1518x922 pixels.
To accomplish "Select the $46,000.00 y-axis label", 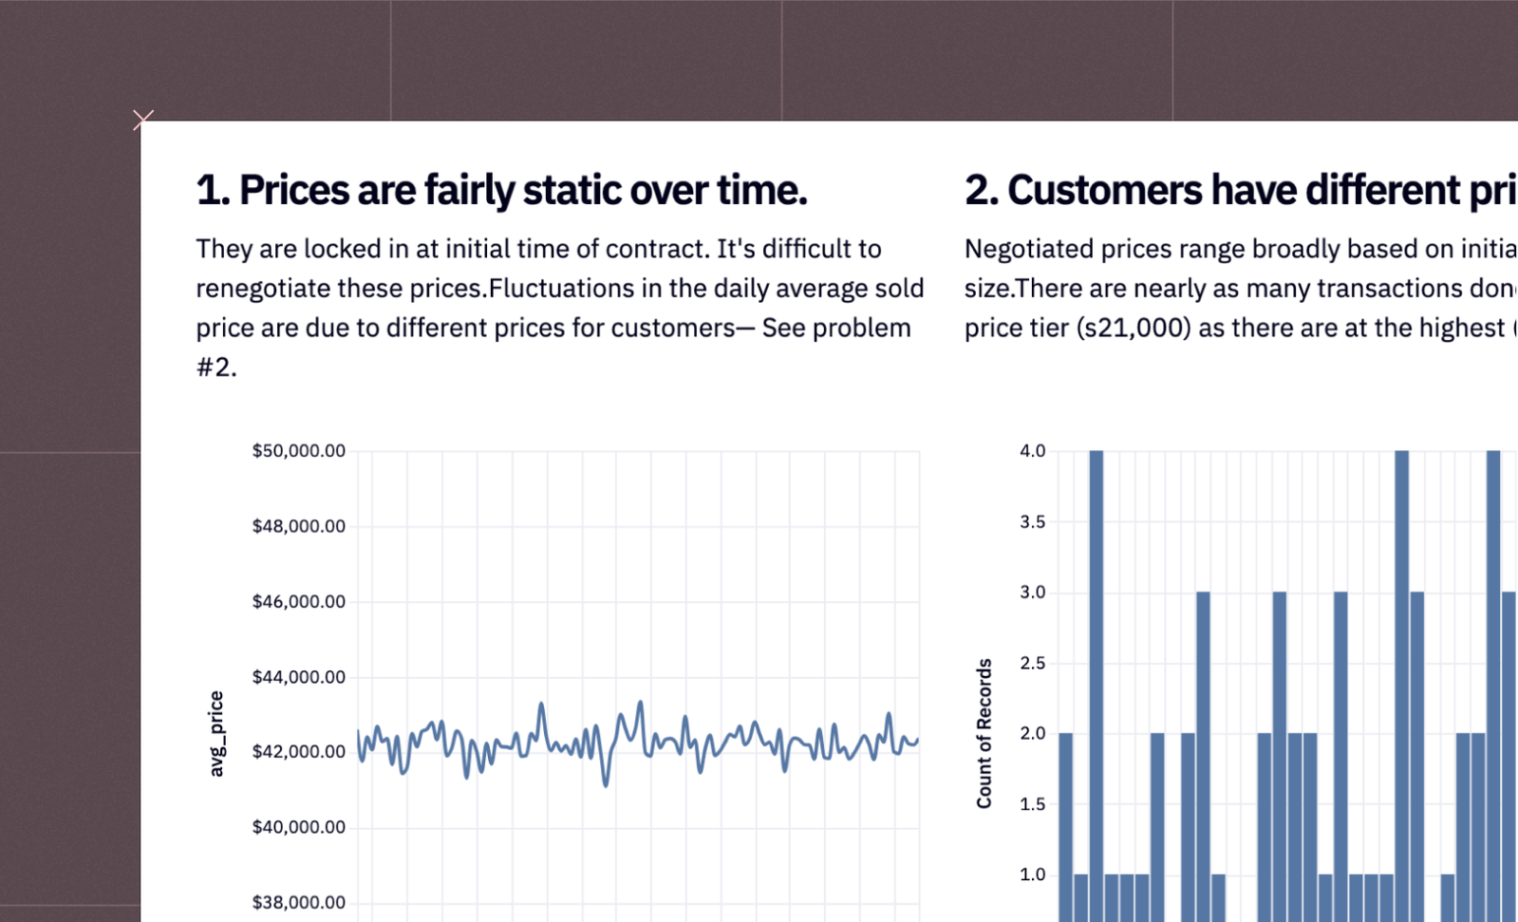I will 298,602.
